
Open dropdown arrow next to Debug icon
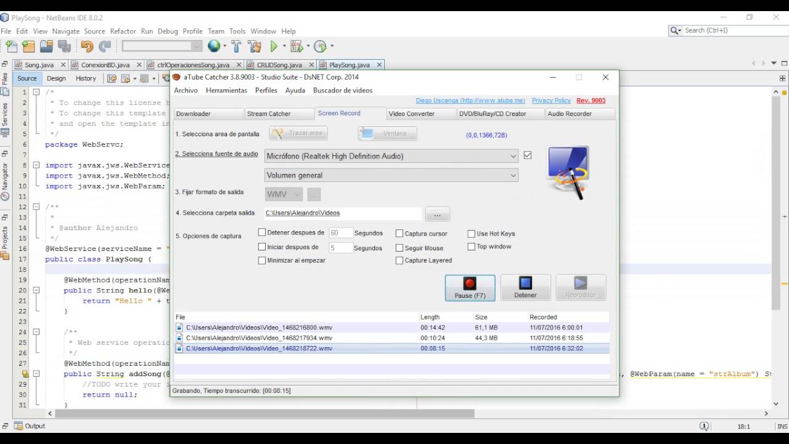click(x=308, y=46)
